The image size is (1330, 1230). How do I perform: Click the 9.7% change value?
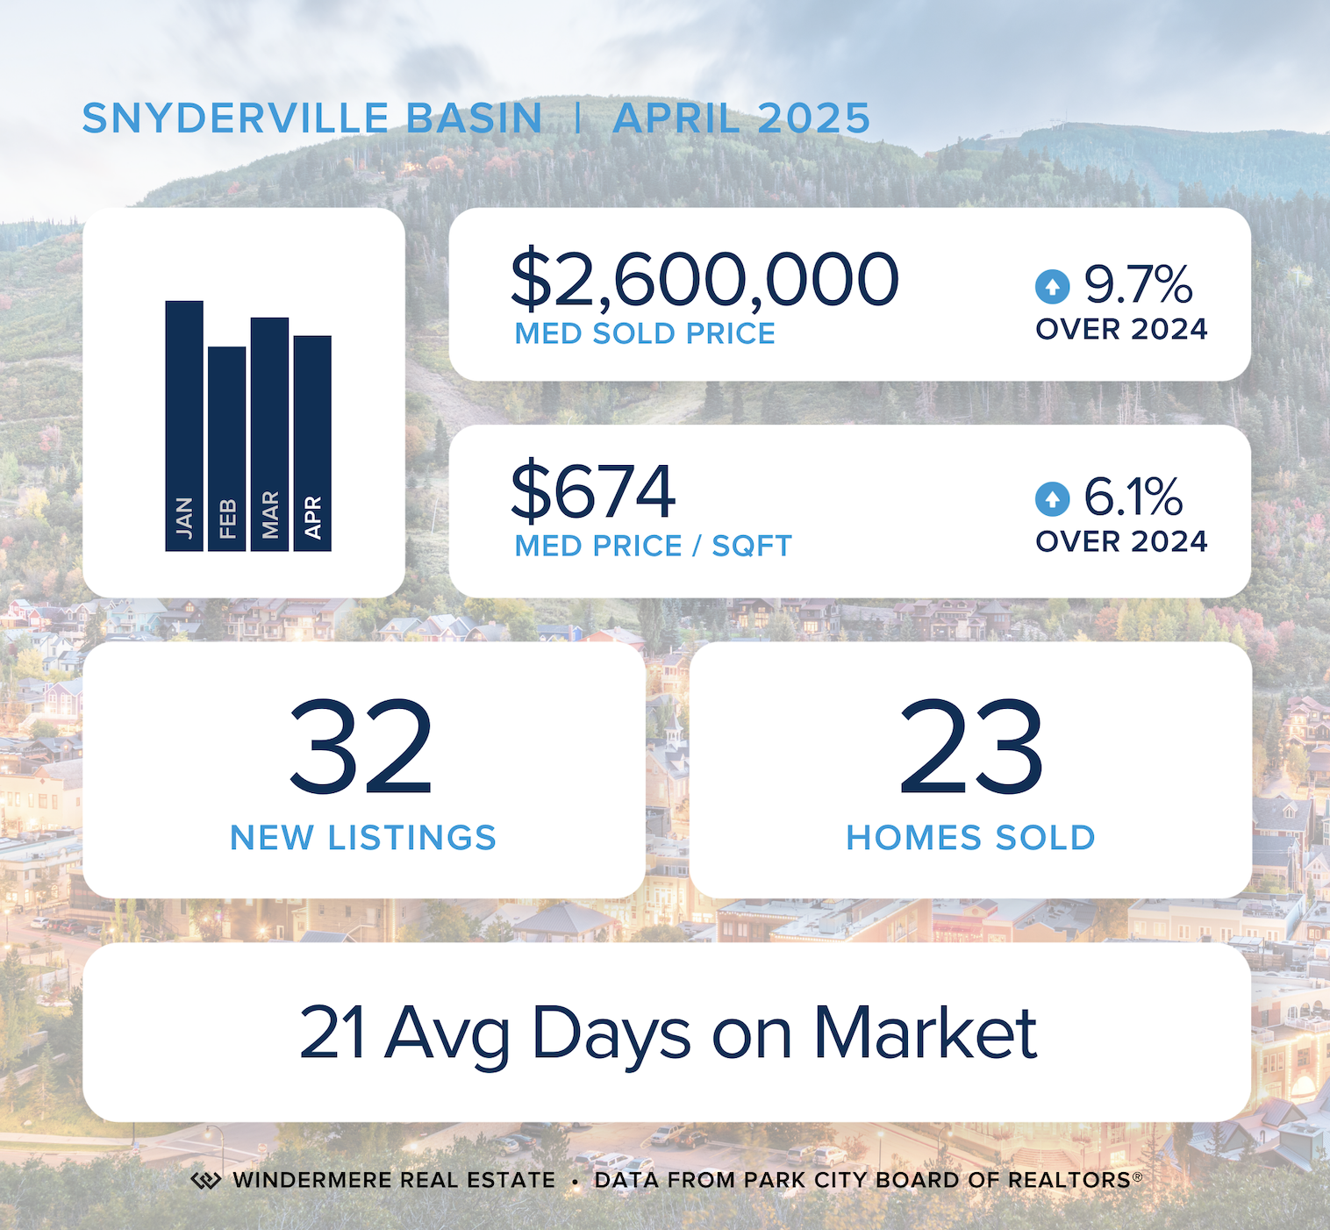[1138, 284]
